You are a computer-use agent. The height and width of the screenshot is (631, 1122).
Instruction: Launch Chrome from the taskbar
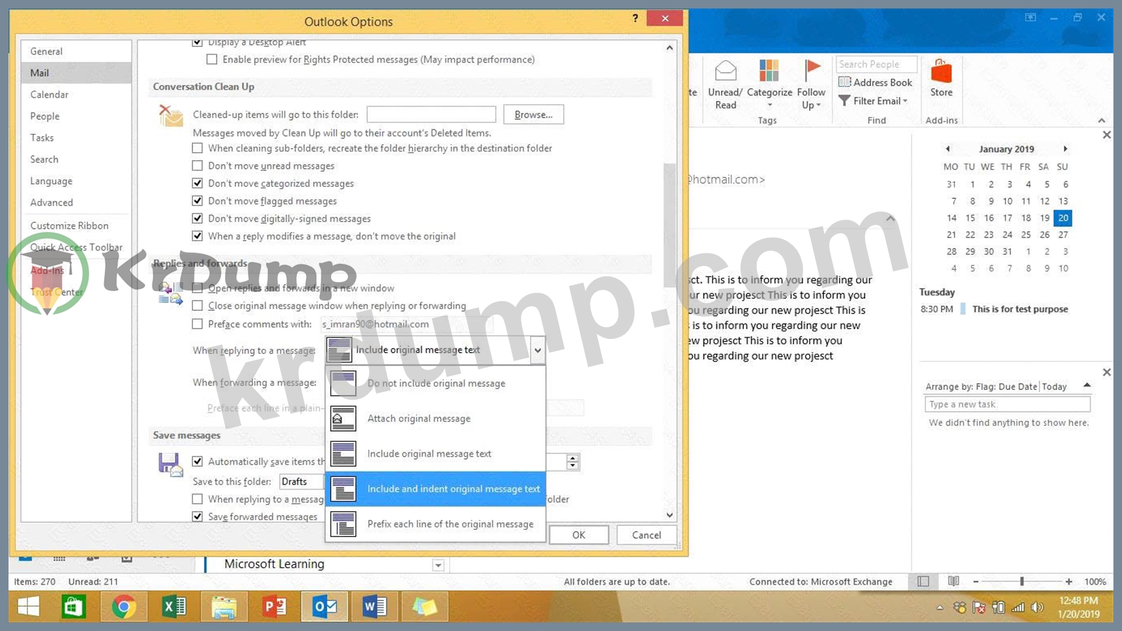click(124, 607)
